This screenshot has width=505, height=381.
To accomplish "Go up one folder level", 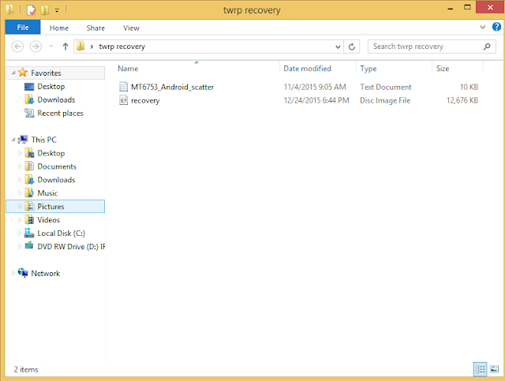I will (65, 47).
